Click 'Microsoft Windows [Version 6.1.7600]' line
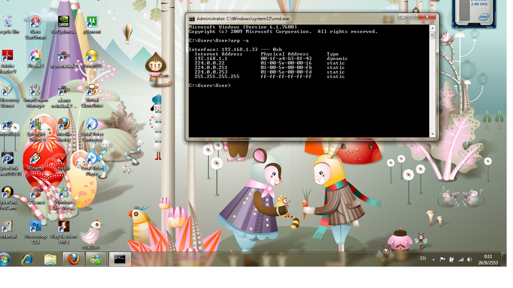Screen dimensions: 513x288 click(x=243, y=27)
